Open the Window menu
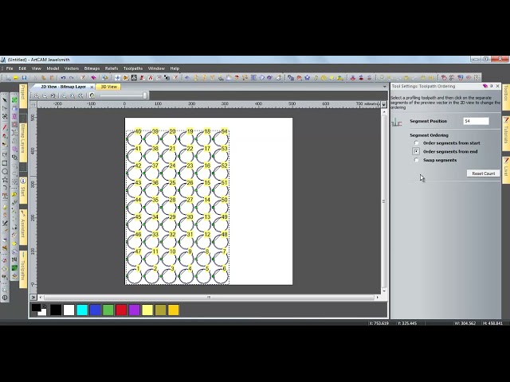Screen dimensions: 510x382 click(x=156, y=68)
